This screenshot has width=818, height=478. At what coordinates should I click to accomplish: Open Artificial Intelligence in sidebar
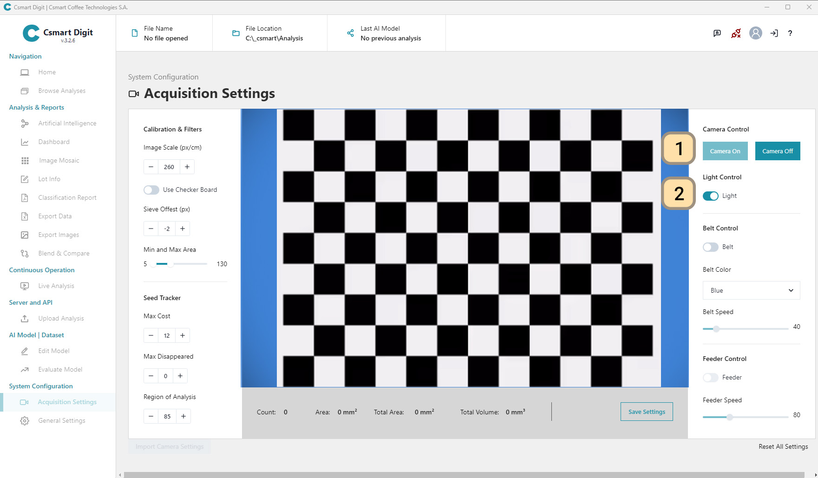[67, 123]
